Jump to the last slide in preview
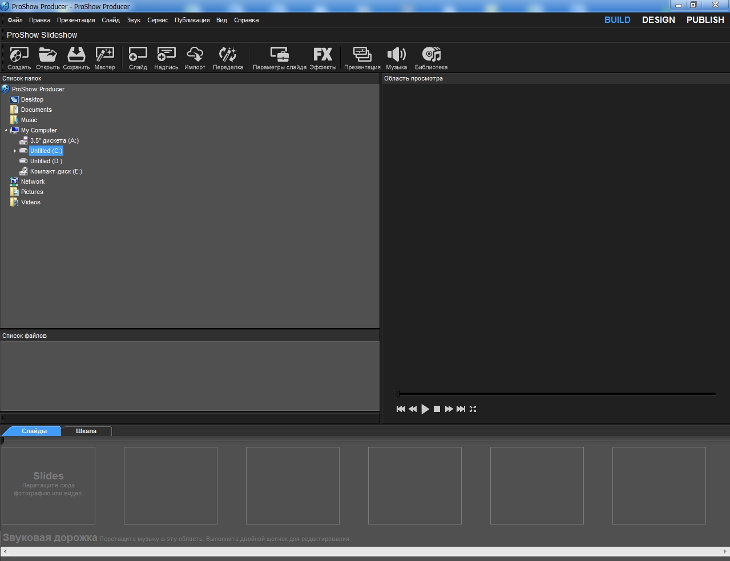 (x=461, y=409)
